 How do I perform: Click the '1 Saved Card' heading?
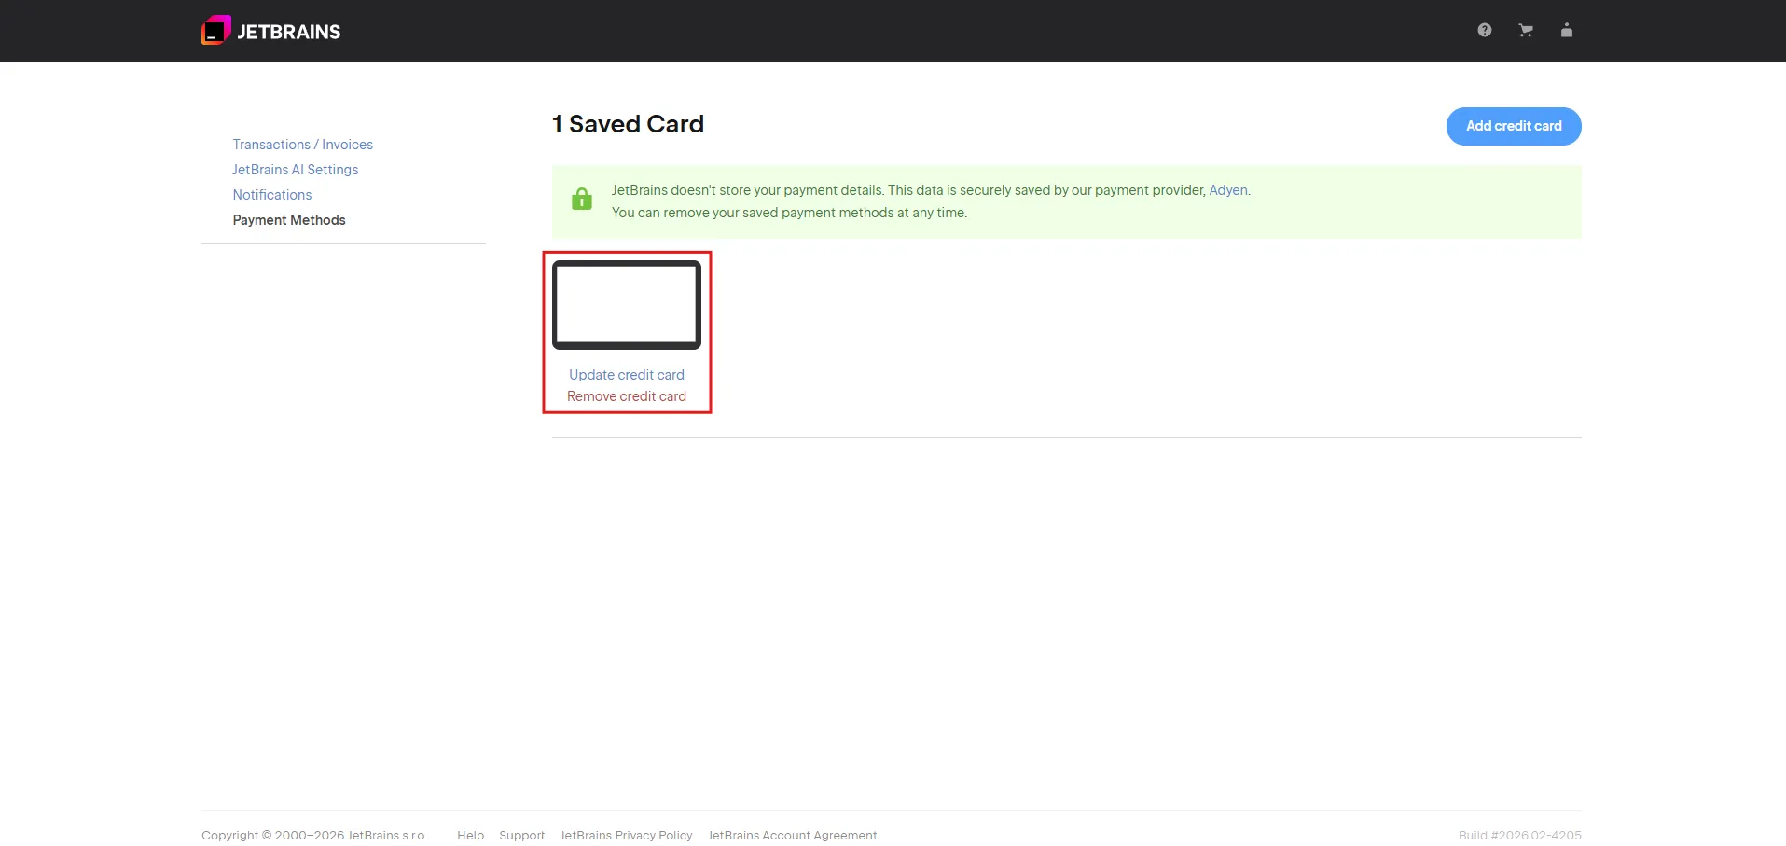(628, 124)
